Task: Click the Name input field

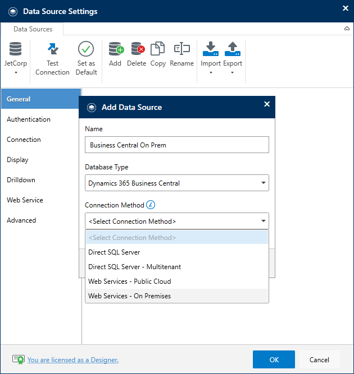Action: (177, 145)
